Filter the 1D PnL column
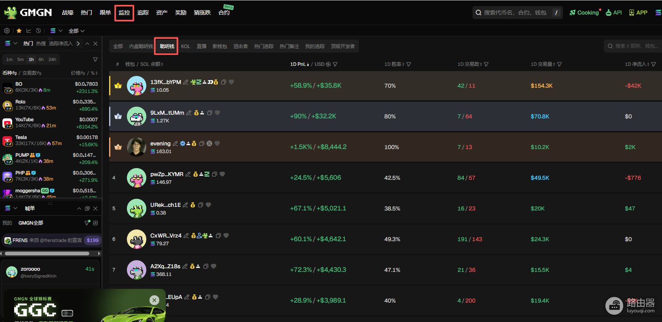 point(335,64)
